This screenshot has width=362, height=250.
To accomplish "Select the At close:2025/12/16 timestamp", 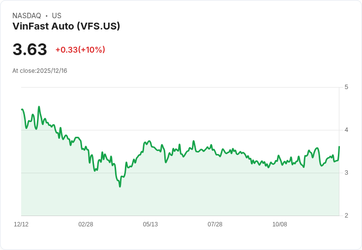I will [40, 71].
